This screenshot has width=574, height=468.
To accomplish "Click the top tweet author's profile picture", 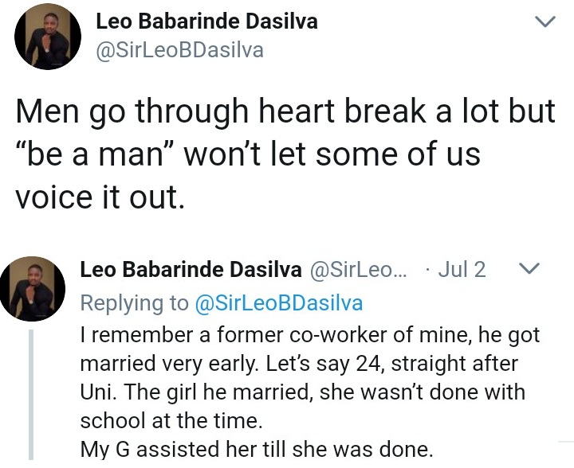I will coord(48,37).
